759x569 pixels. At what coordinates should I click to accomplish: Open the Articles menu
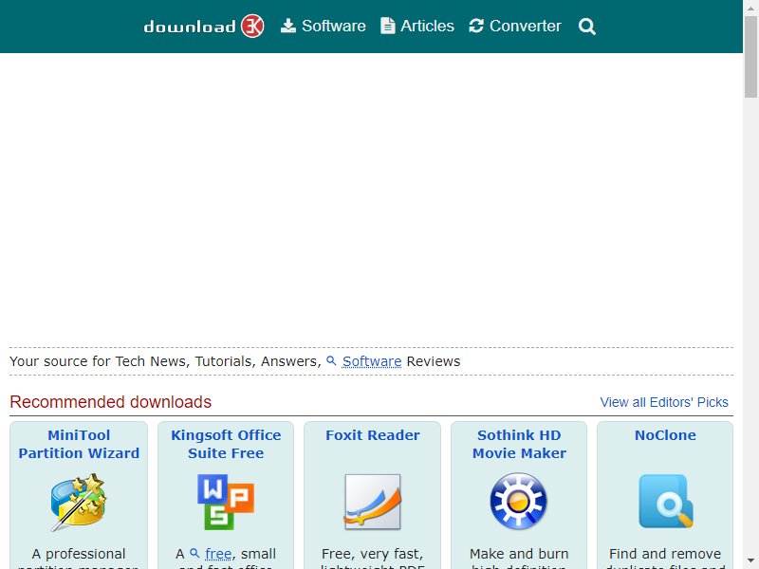coord(417,27)
